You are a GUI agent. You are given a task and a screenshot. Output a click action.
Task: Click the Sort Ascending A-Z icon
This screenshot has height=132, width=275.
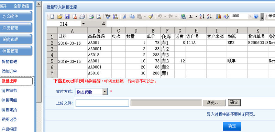point(202,16)
